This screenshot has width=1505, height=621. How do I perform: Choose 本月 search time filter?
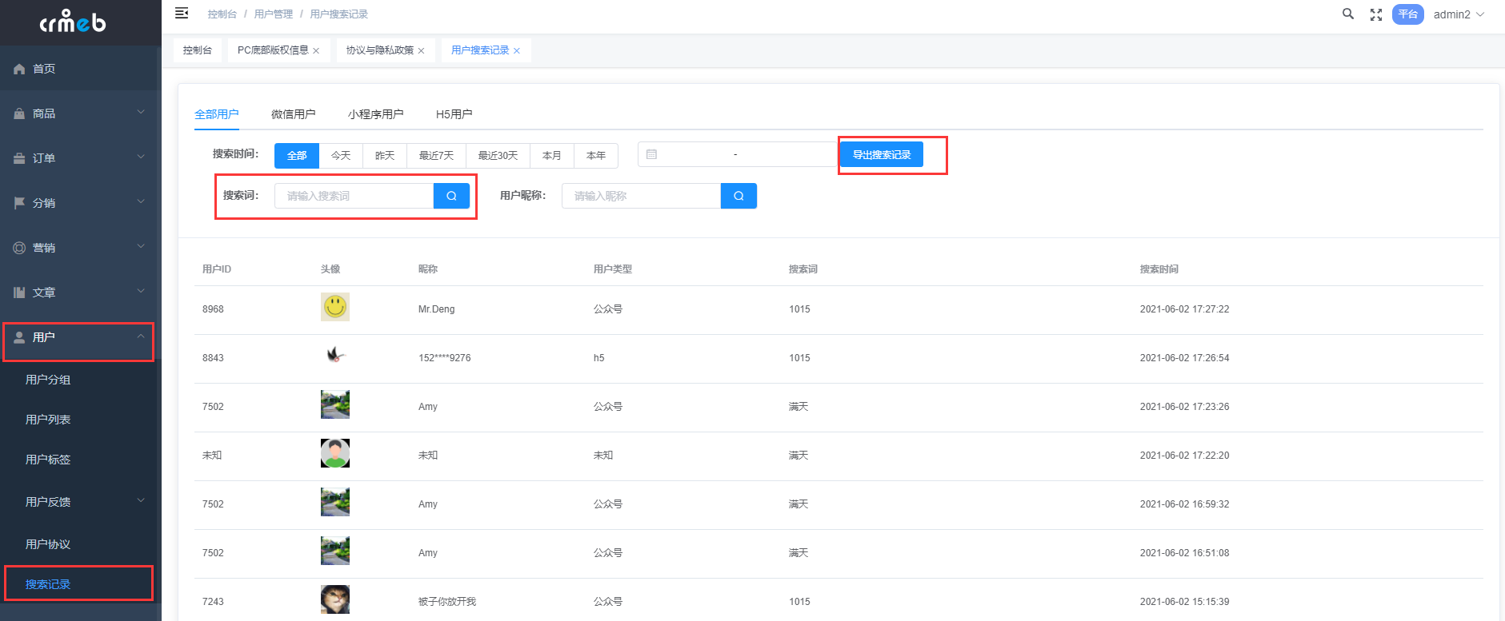click(x=552, y=155)
